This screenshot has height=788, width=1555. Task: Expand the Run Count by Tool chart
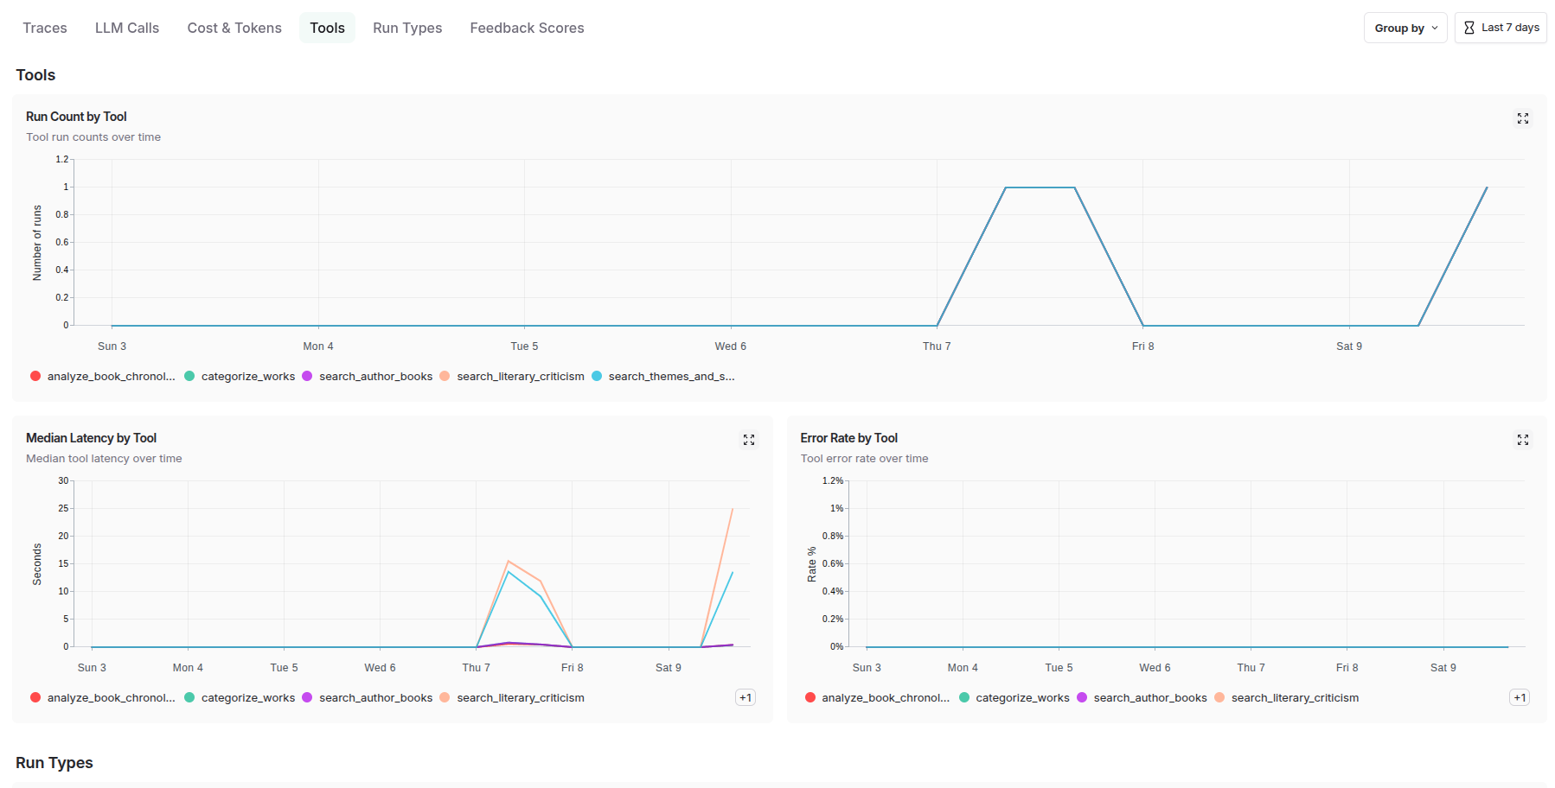(x=1522, y=118)
